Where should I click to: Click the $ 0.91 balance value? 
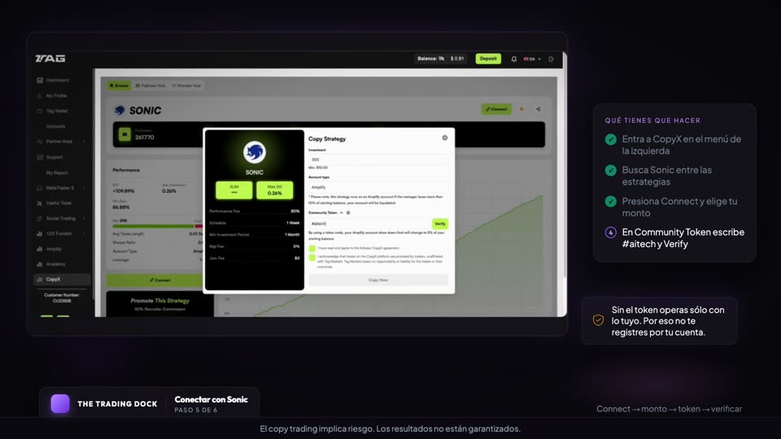[x=456, y=59]
